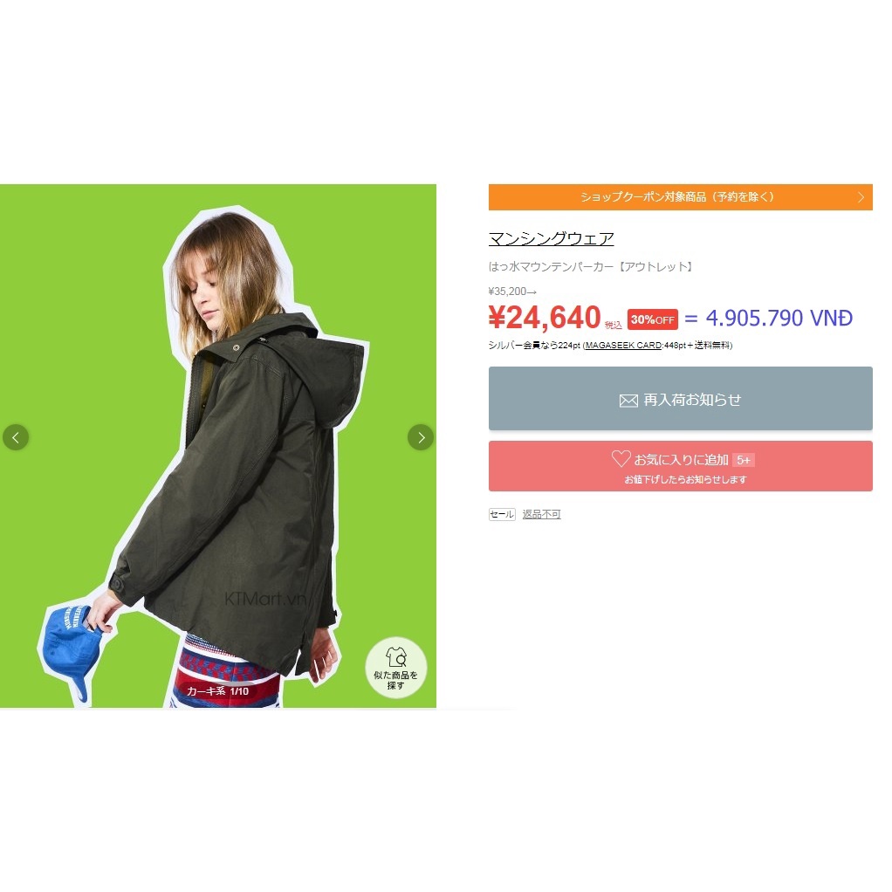The width and height of the screenshot is (892, 892).
Task: Open the マンシングウェア brand link
Action: pos(552,238)
